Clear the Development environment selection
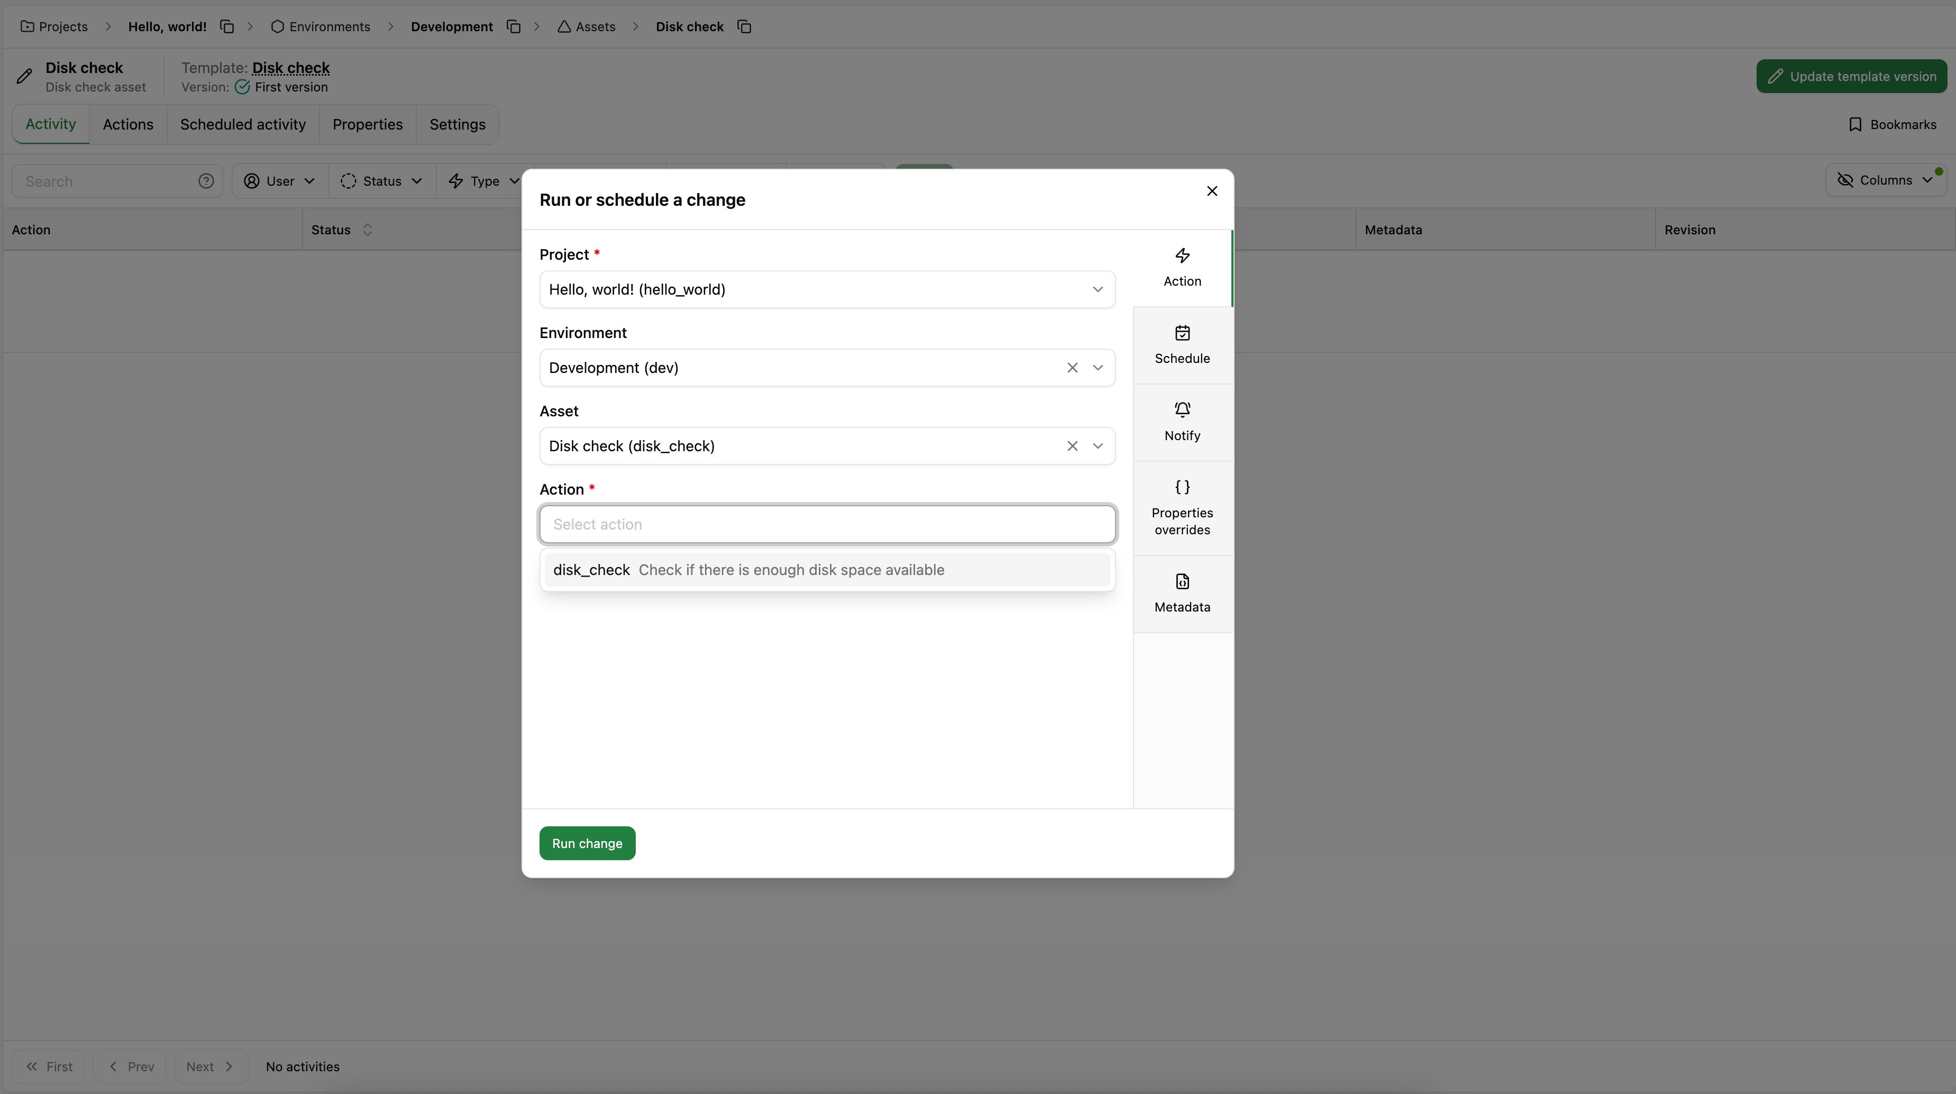This screenshot has height=1094, width=1956. pos(1072,368)
